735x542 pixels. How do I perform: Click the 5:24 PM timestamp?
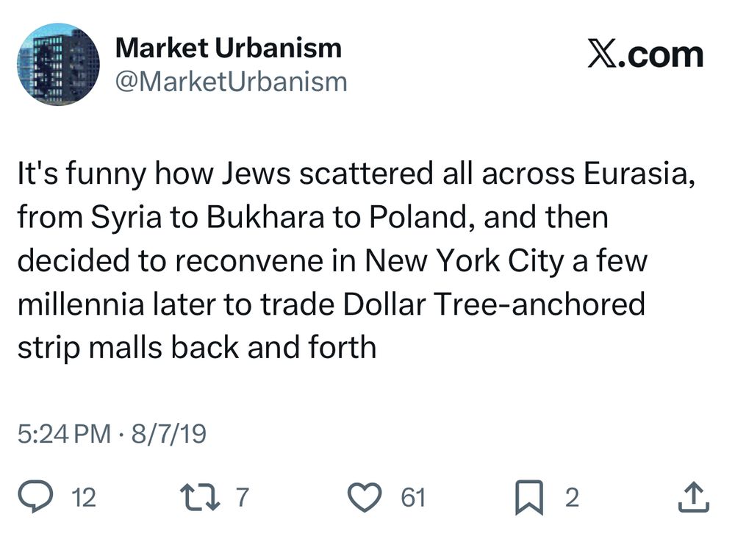click(x=63, y=434)
